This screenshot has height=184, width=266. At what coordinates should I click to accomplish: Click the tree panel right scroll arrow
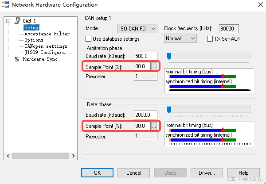(x=73, y=156)
